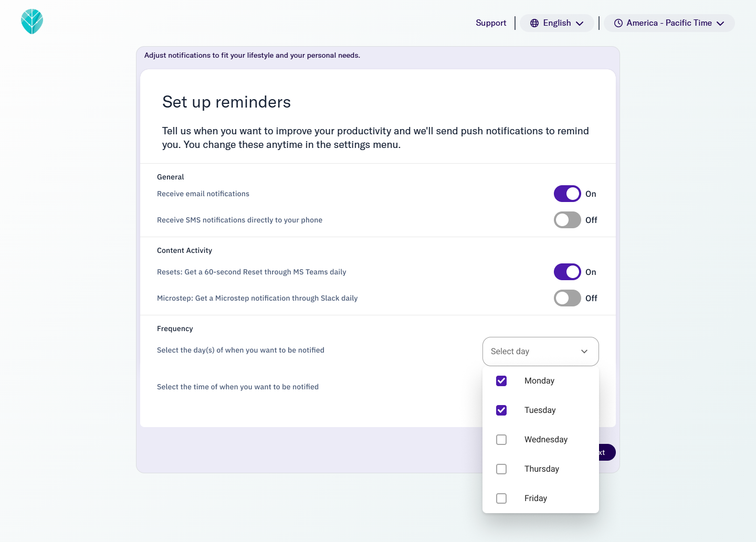This screenshot has width=756, height=542.
Task: Click the clock icon beside America - Pacific Time
Action: click(x=618, y=23)
